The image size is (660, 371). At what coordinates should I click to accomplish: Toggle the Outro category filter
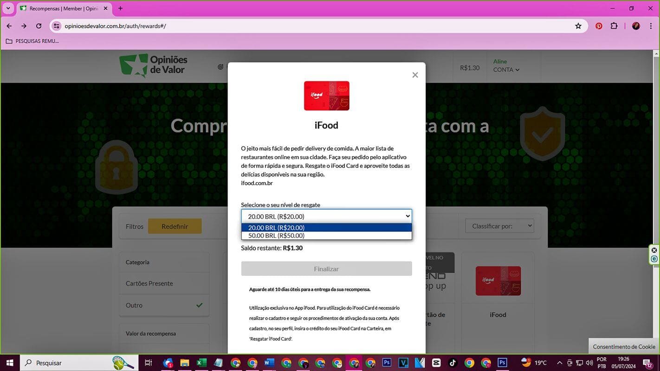164,305
